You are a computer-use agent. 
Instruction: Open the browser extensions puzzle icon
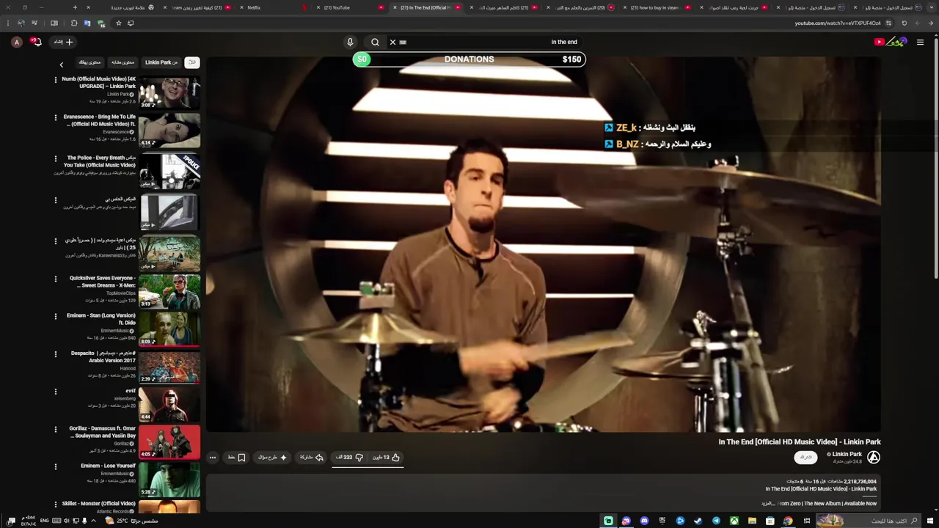(73, 23)
